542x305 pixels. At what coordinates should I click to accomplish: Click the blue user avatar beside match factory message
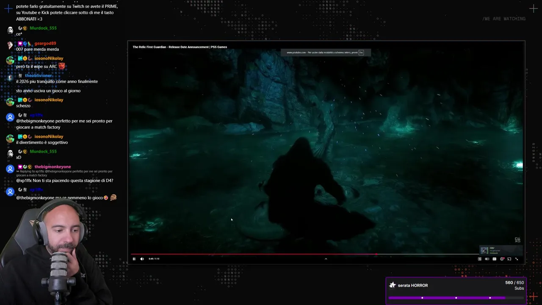click(10, 117)
